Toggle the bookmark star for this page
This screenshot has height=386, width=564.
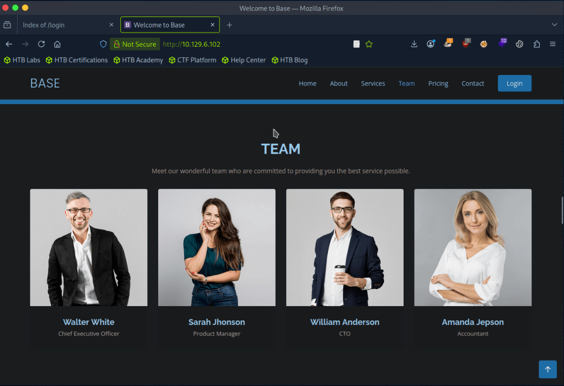[x=369, y=44]
